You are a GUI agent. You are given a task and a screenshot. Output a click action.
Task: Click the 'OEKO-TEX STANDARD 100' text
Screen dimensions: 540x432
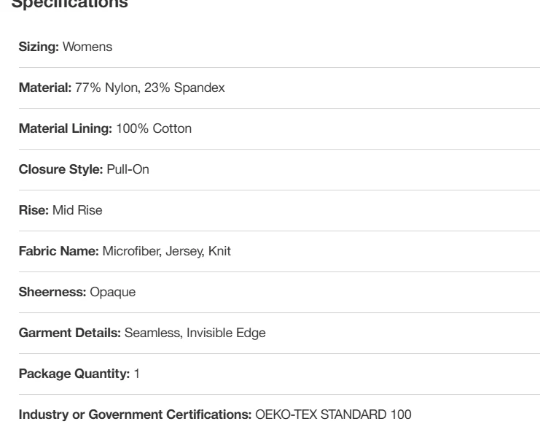click(x=333, y=414)
